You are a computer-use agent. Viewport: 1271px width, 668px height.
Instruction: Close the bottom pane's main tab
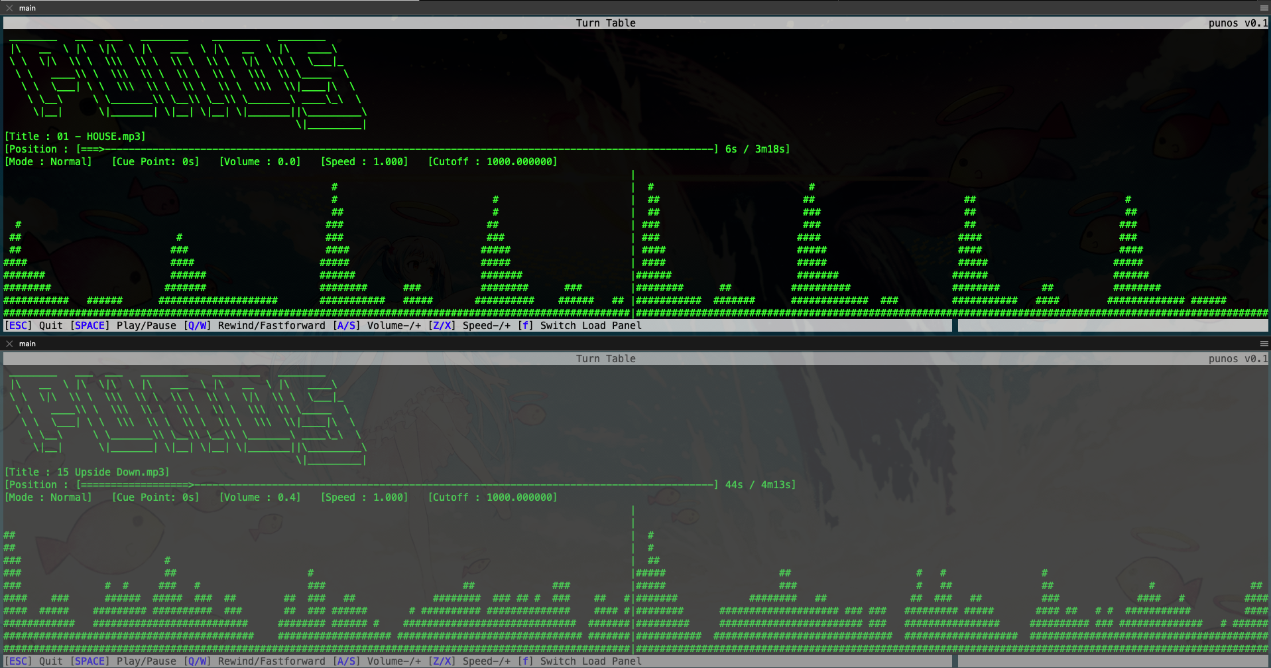[x=9, y=344]
